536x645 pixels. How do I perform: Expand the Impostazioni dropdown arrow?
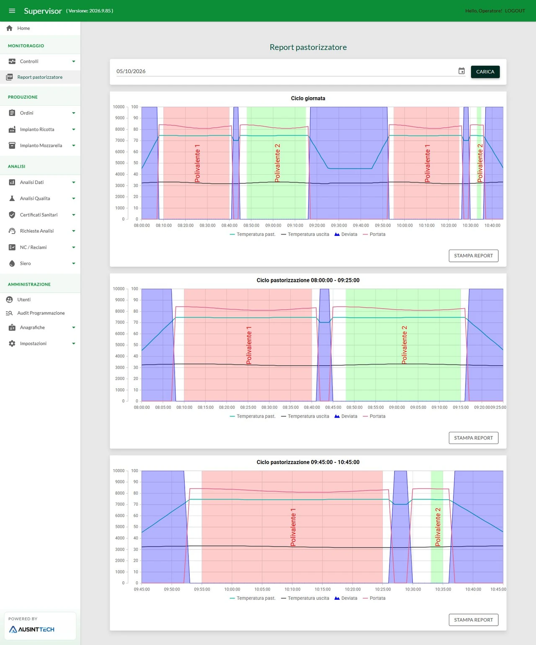(74, 343)
